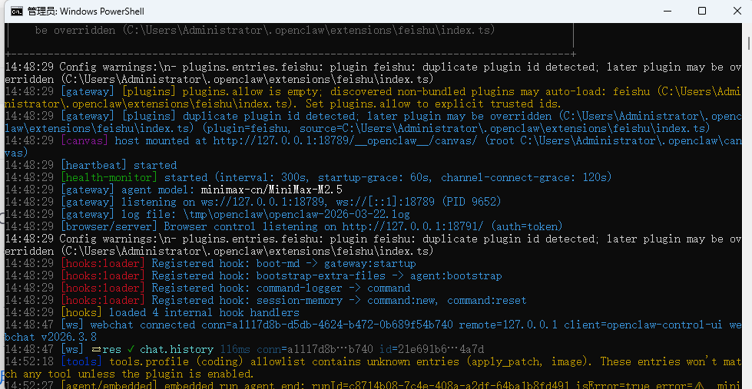Screen dimensions: 752x389
Task: Click the PowerShell icon in title bar
Action: 17,11
